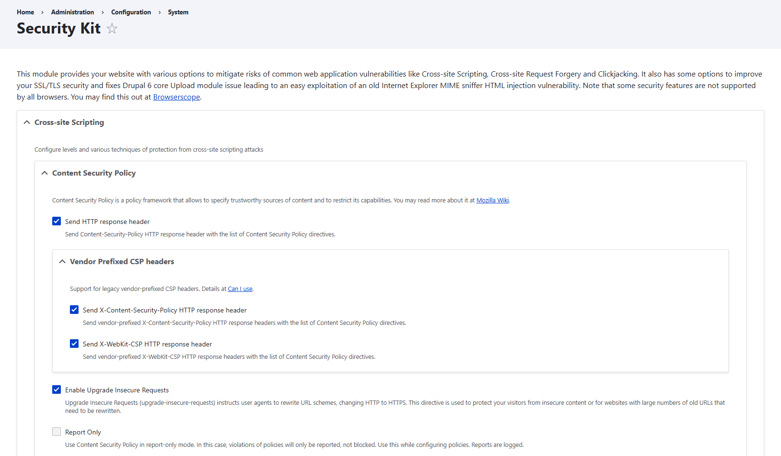Click the Report Only label text

[x=83, y=432]
